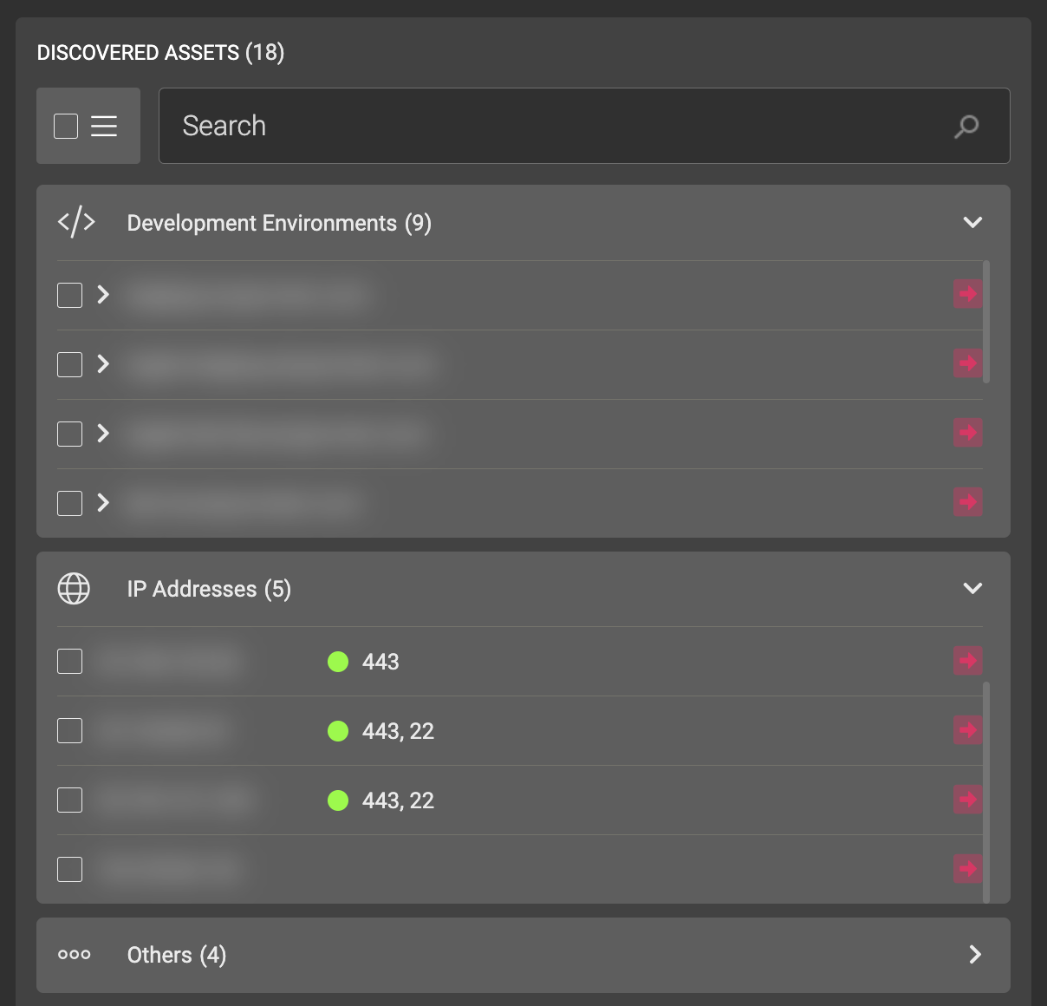Open details arrow for first development environment
This screenshot has width=1047, height=1006.
[103, 295]
